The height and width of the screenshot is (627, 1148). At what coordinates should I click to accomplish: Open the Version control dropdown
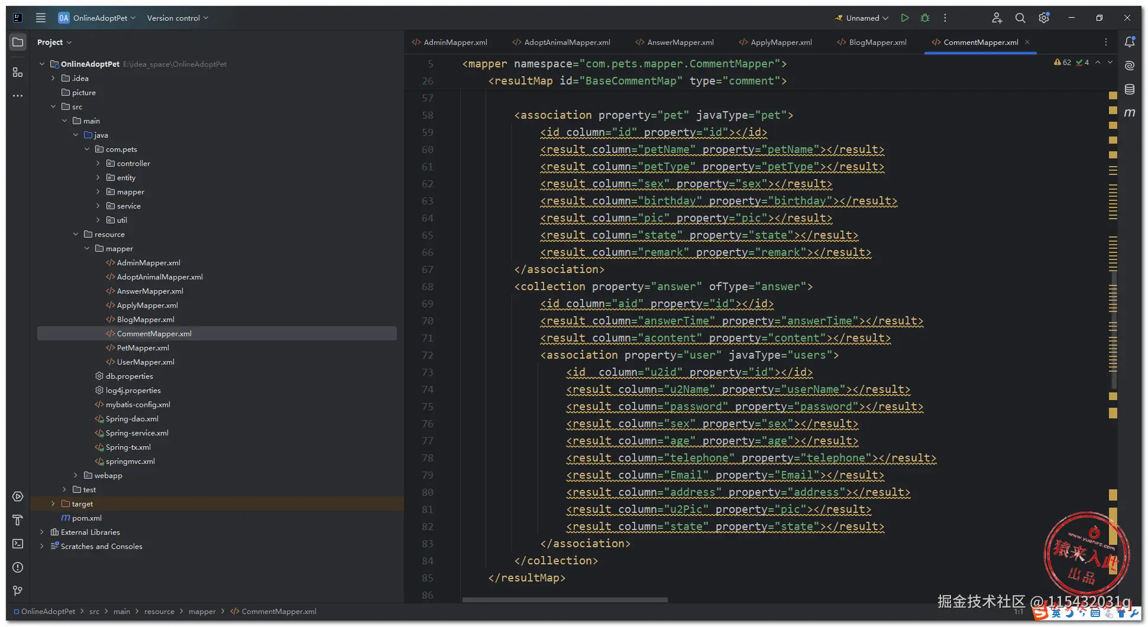[x=177, y=18]
